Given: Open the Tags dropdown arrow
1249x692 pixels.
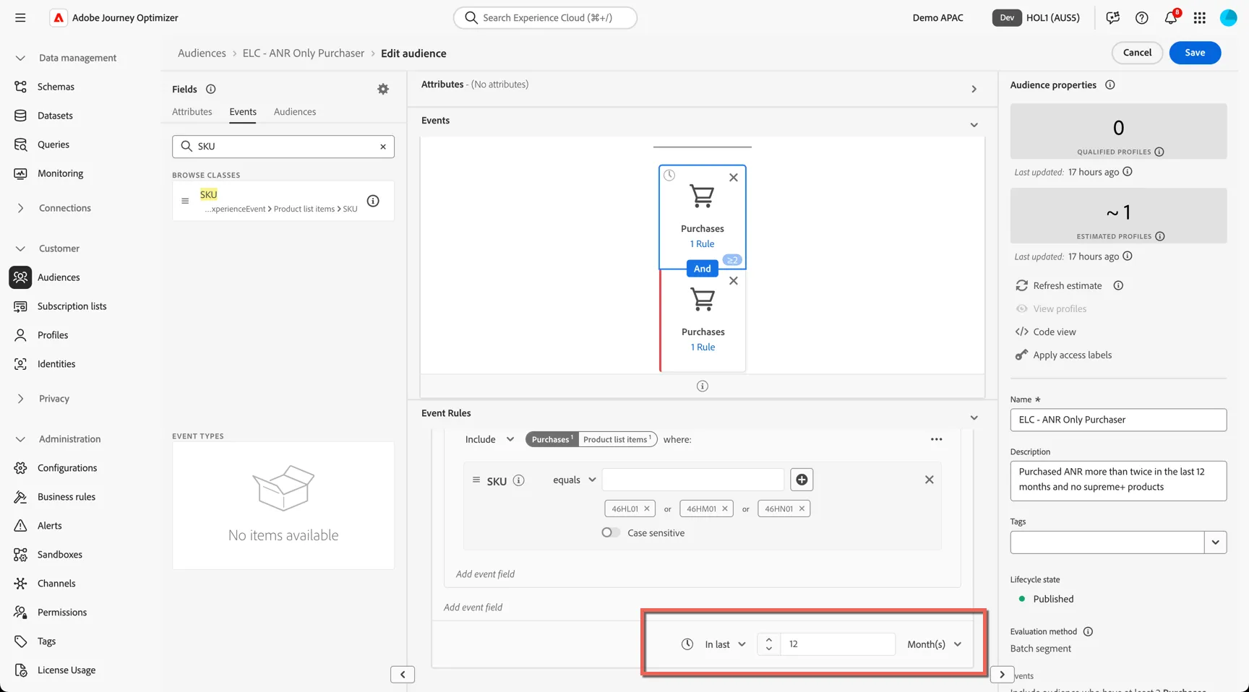Looking at the screenshot, I should 1216,542.
